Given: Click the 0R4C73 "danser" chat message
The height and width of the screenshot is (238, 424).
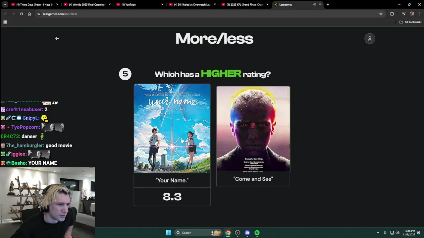Looking at the screenshot, I should 29,136.
